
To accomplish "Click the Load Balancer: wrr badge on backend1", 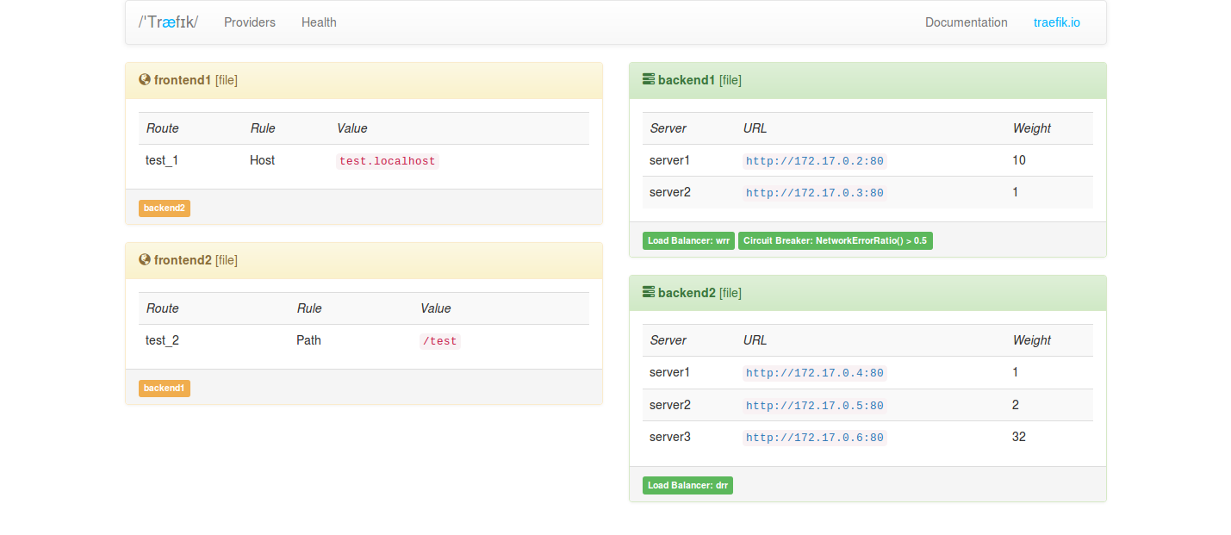I will 687,240.
